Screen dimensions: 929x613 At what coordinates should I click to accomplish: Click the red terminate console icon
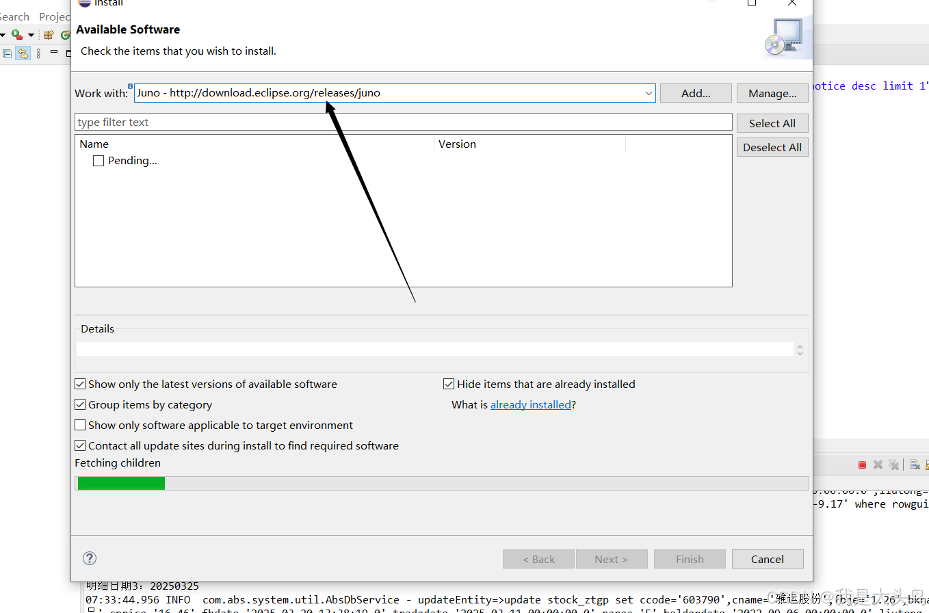point(862,465)
